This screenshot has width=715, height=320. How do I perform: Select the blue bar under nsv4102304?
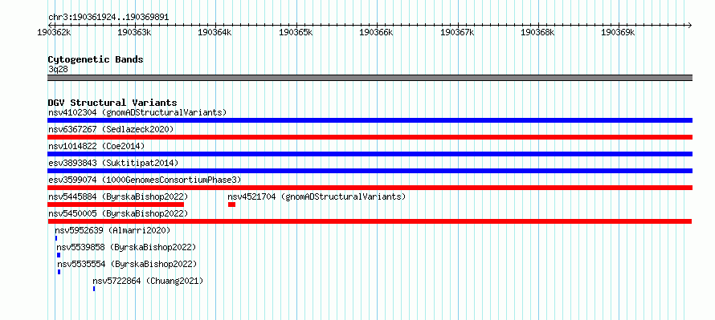[x=370, y=120]
